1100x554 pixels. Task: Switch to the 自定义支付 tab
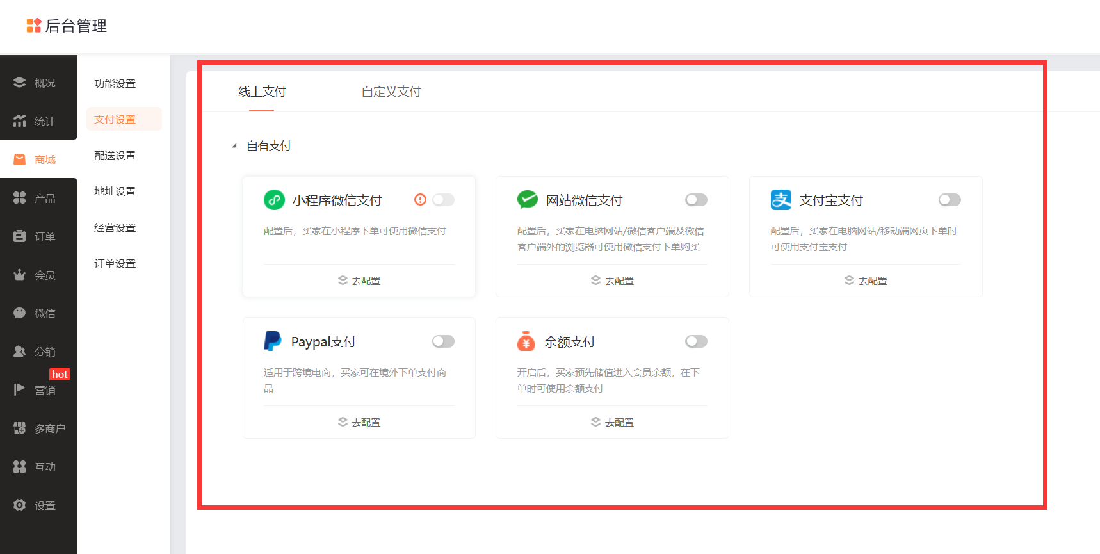pos(391,92)
